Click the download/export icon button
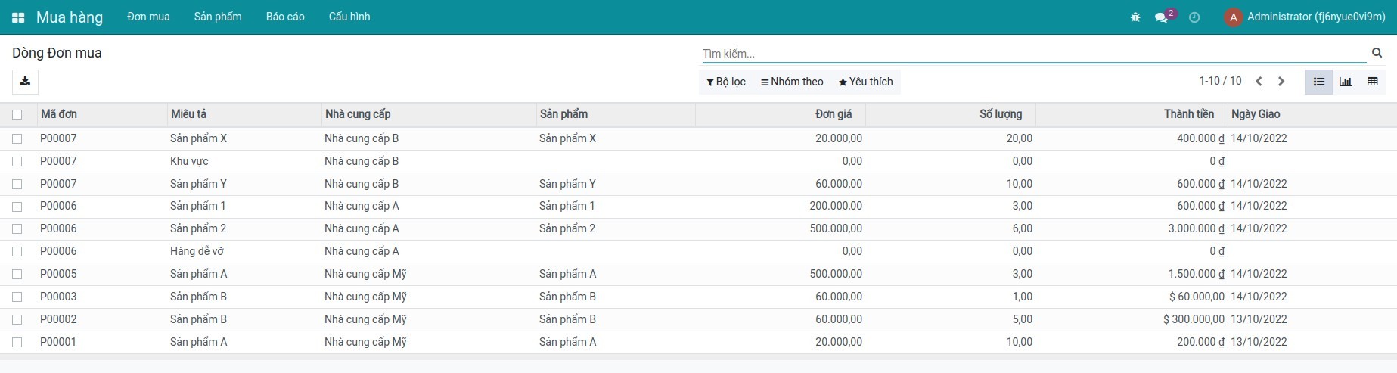Image resolution: width=1397 pixels, height=373 pixels. click(x=25, y=82)
